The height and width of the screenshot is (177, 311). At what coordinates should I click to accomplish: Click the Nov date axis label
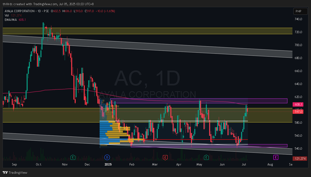click(65, 164)
